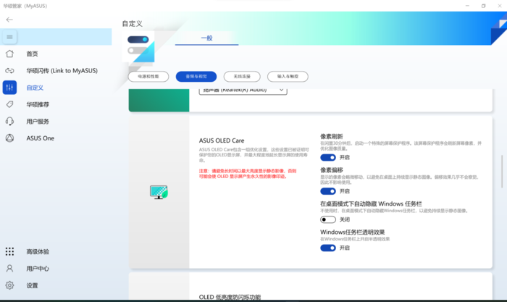
Task: Select the 电源和性能 category button
Action: (x=148, y=77)
